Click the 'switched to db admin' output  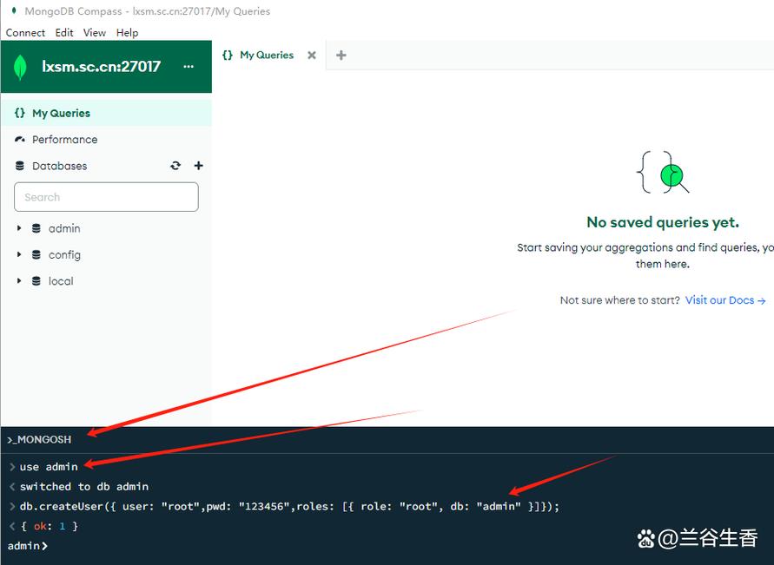84,487
